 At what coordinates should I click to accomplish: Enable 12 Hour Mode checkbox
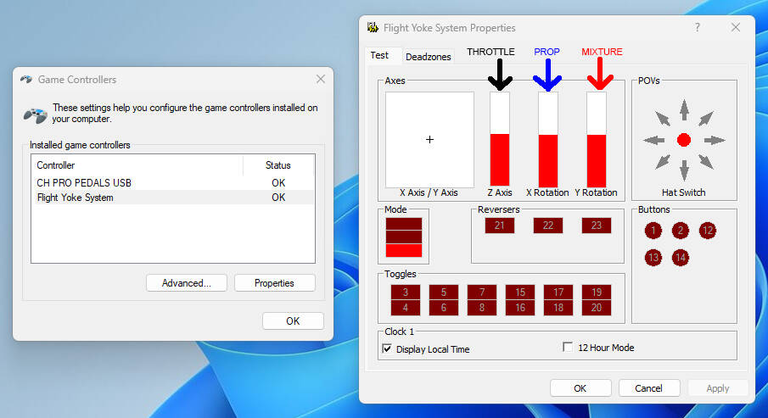click(x=569, y=348)
